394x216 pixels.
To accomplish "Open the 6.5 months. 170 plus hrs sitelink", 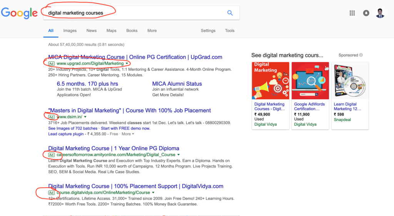I will 87,84.
